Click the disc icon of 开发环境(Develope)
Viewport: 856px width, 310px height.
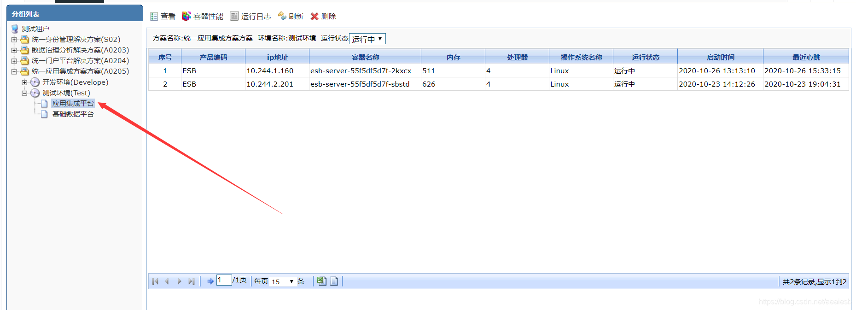[x=35, y=82]
